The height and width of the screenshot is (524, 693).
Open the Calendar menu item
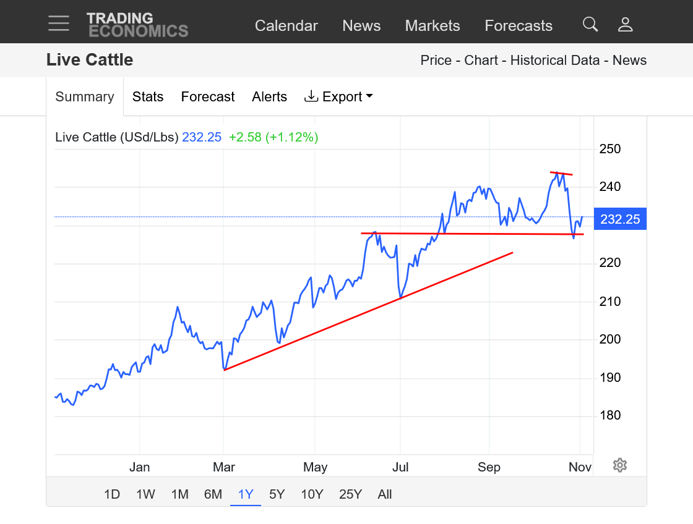coord(286,25)
